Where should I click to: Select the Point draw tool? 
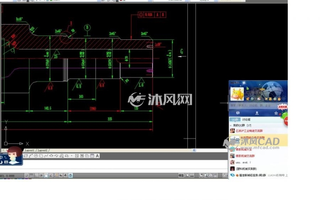tap(72, 156)
